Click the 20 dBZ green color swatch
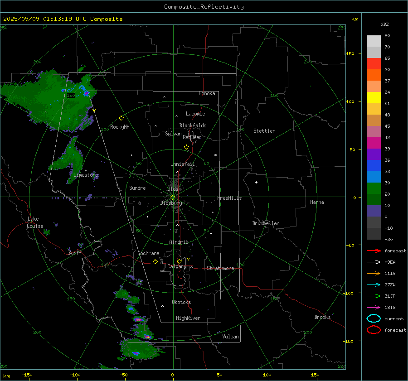The height and width of the screenshot is (381, 408). (x=374, y=188)
